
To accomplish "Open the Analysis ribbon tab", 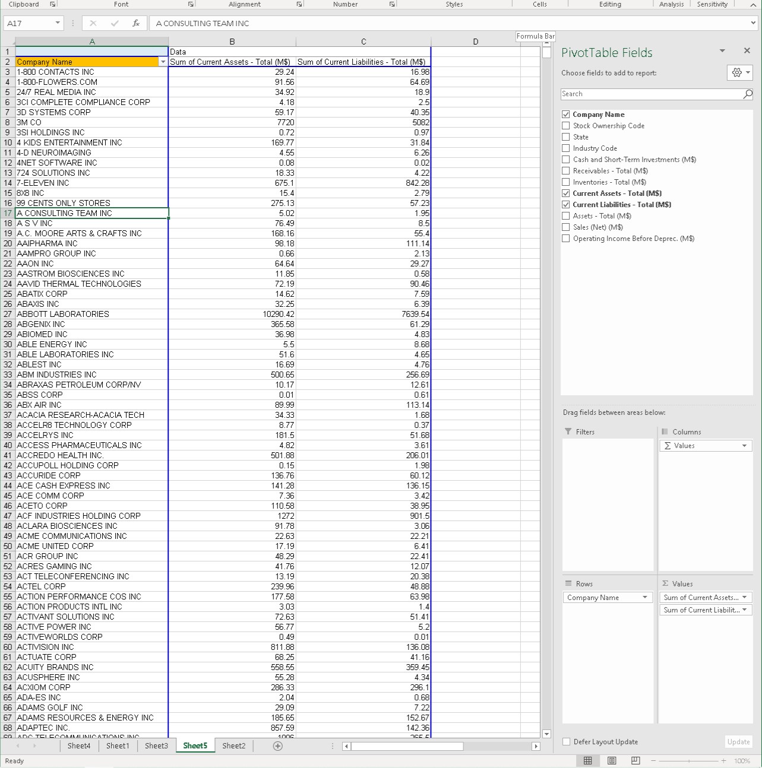I will pyautogui.click(x=671, y=4).
